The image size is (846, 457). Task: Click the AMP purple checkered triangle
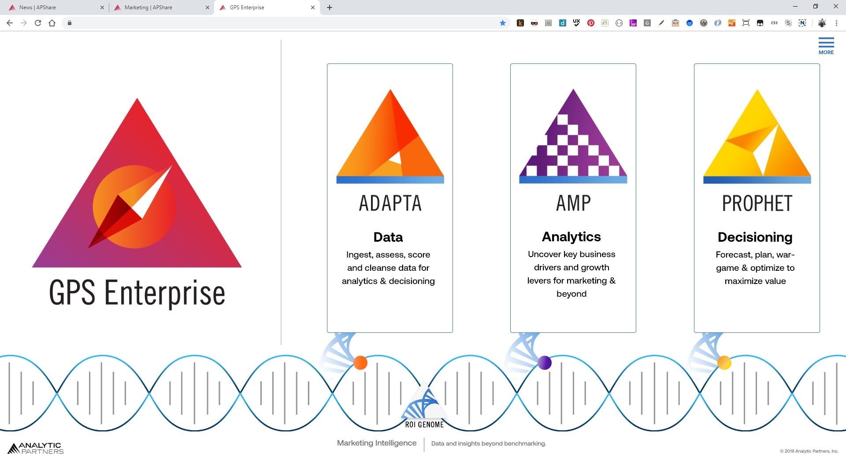coord(573,136)
